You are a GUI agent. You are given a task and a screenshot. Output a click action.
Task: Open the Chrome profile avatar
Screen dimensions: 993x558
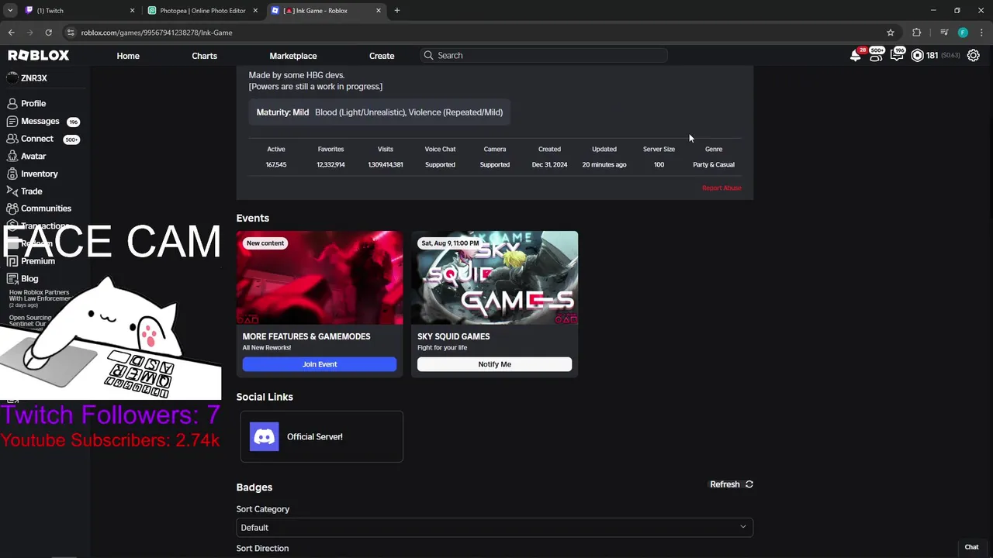[963, 33]
